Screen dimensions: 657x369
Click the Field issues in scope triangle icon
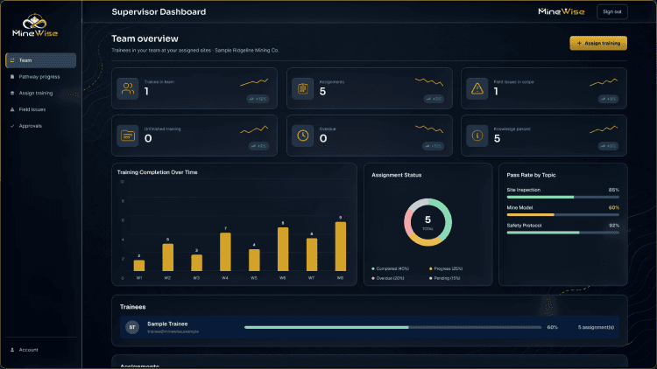tap(477, 88)
